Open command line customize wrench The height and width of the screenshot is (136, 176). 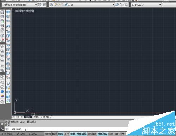click(x=2, y=129)
